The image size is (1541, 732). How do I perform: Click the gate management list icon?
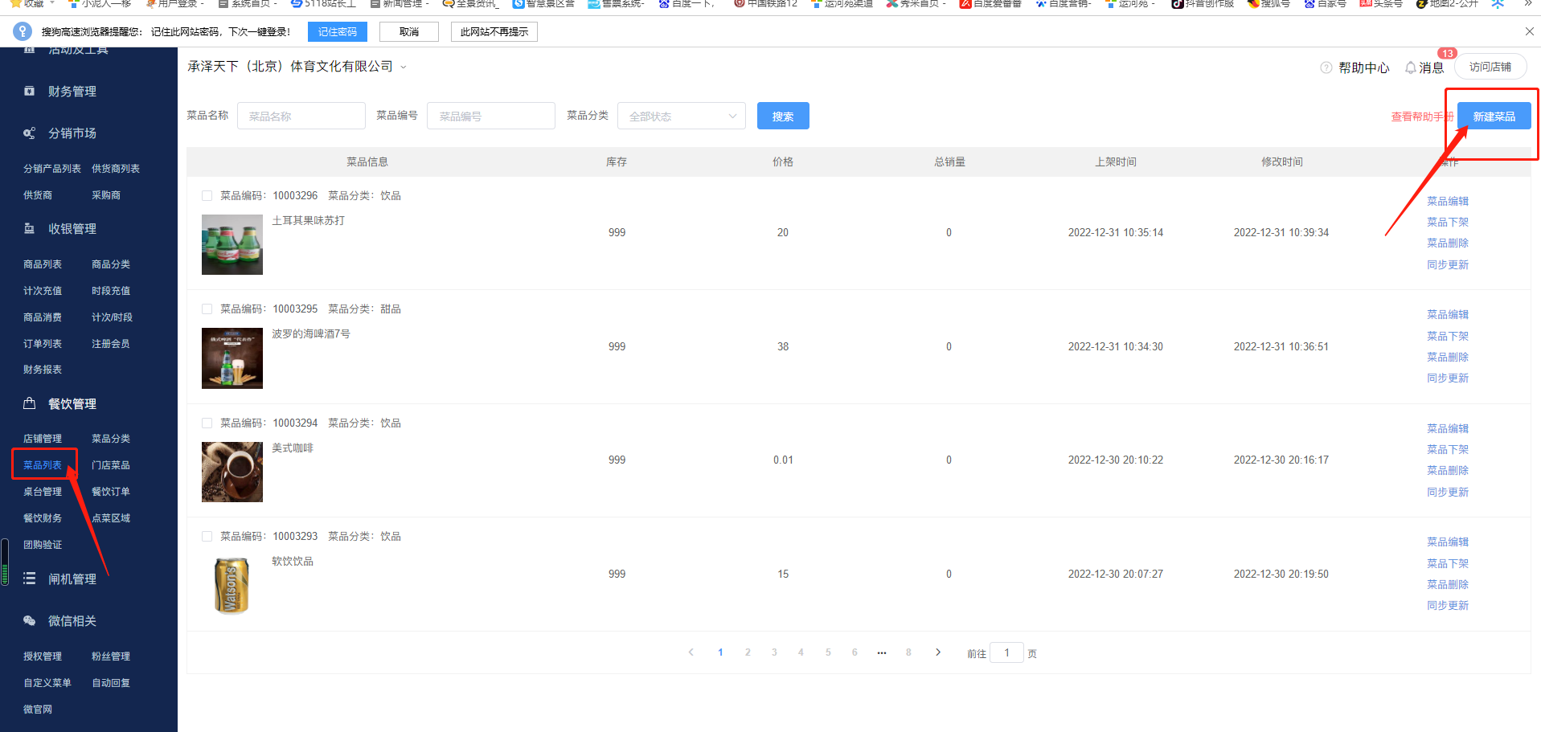[x=29, y=579]
